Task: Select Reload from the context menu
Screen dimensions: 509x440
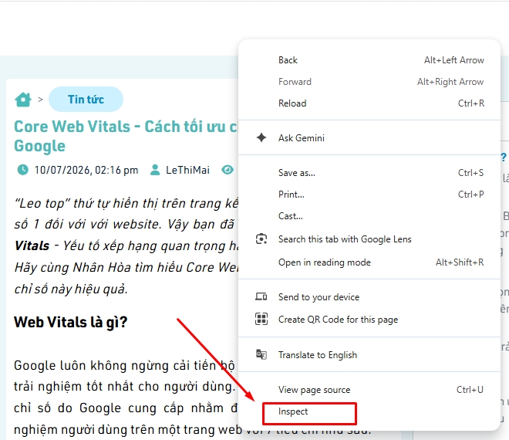Action: coord(369,103)
